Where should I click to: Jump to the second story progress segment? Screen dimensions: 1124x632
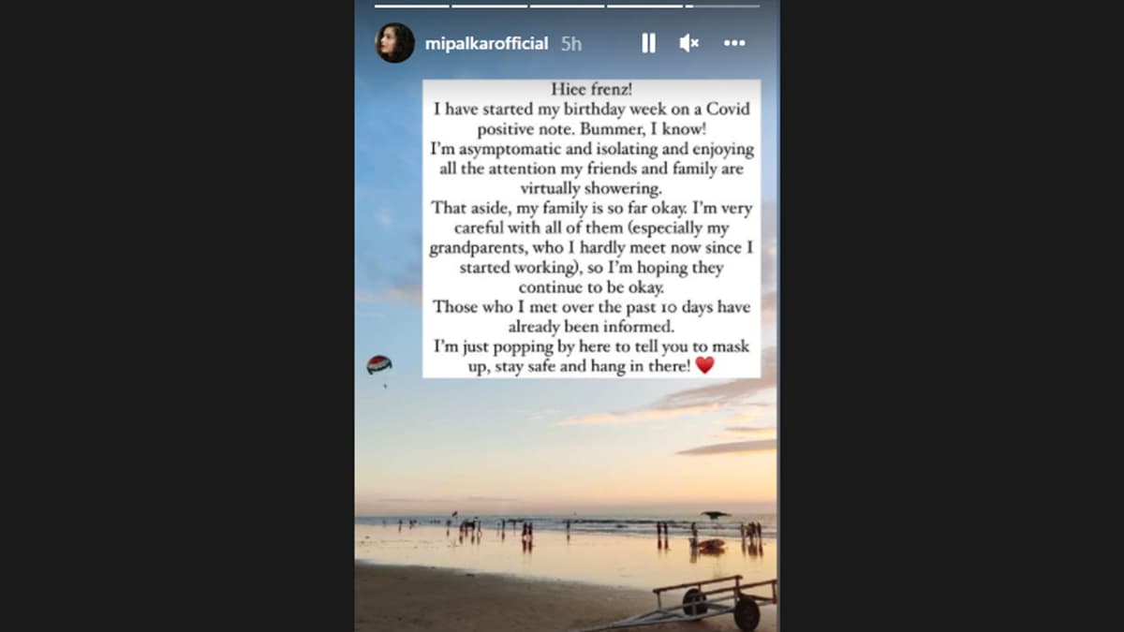(x=489, y=6)
